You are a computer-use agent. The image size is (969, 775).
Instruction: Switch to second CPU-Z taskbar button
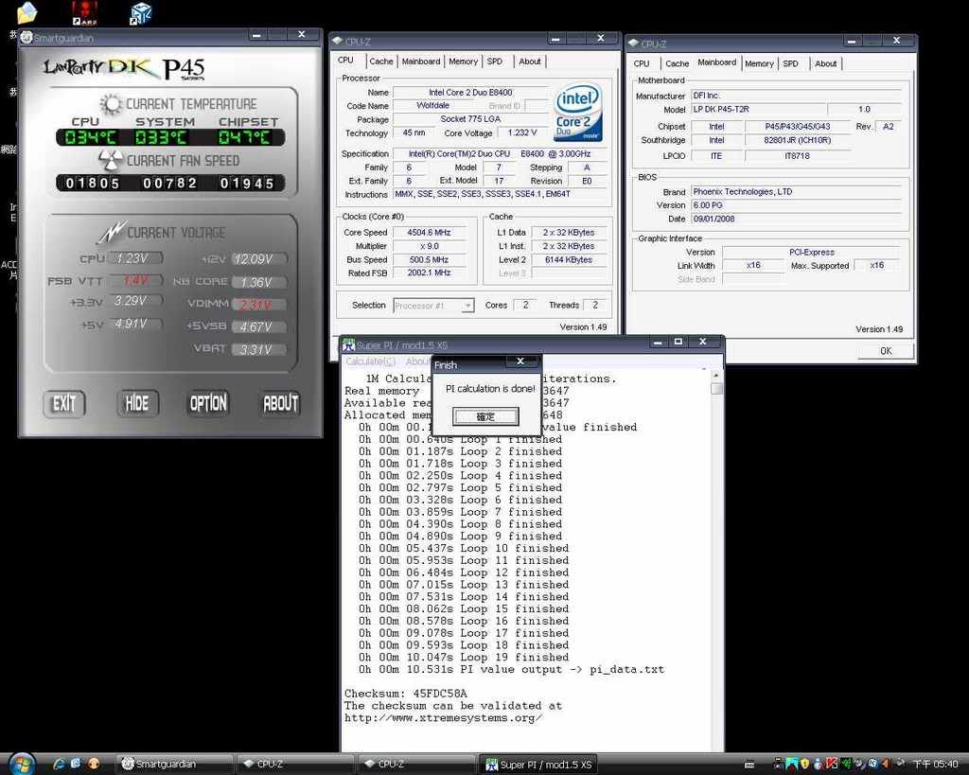coord(417,764)
